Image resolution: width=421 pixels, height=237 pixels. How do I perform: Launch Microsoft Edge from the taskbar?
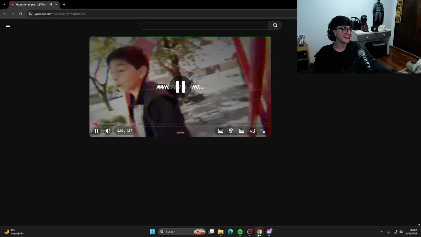(230, 232)
